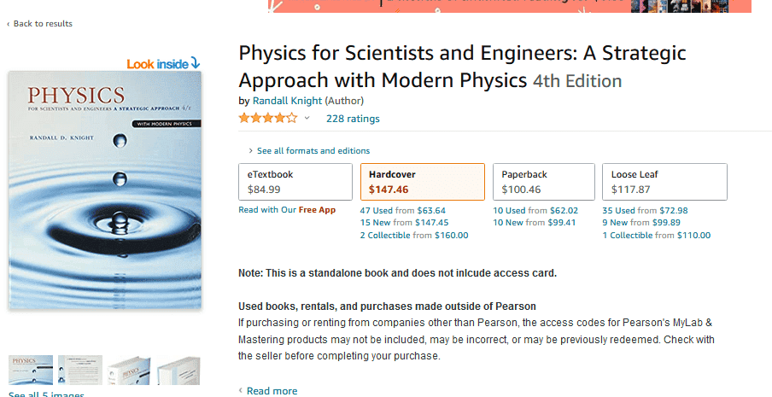Select the eTextbook format option
This screenshot has width=772, height=397.
pos(295,182)
